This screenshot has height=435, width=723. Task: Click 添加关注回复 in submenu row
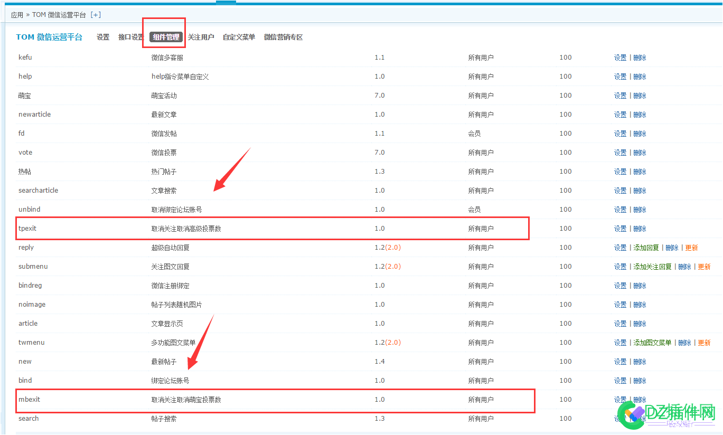[x=652, y=267]
